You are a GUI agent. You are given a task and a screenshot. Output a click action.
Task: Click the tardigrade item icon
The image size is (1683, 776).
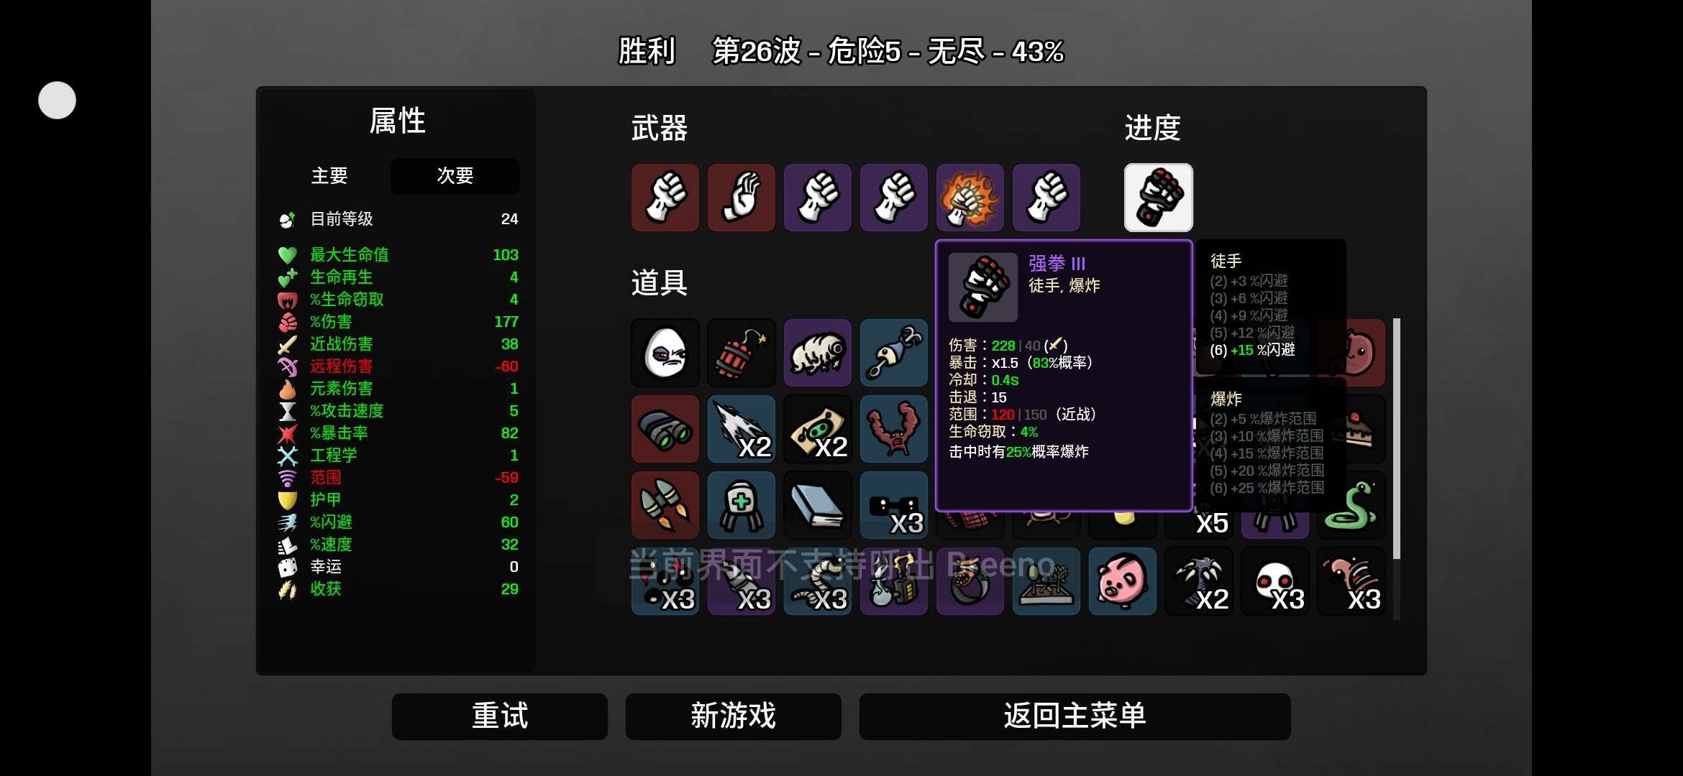tap(817, 353)
